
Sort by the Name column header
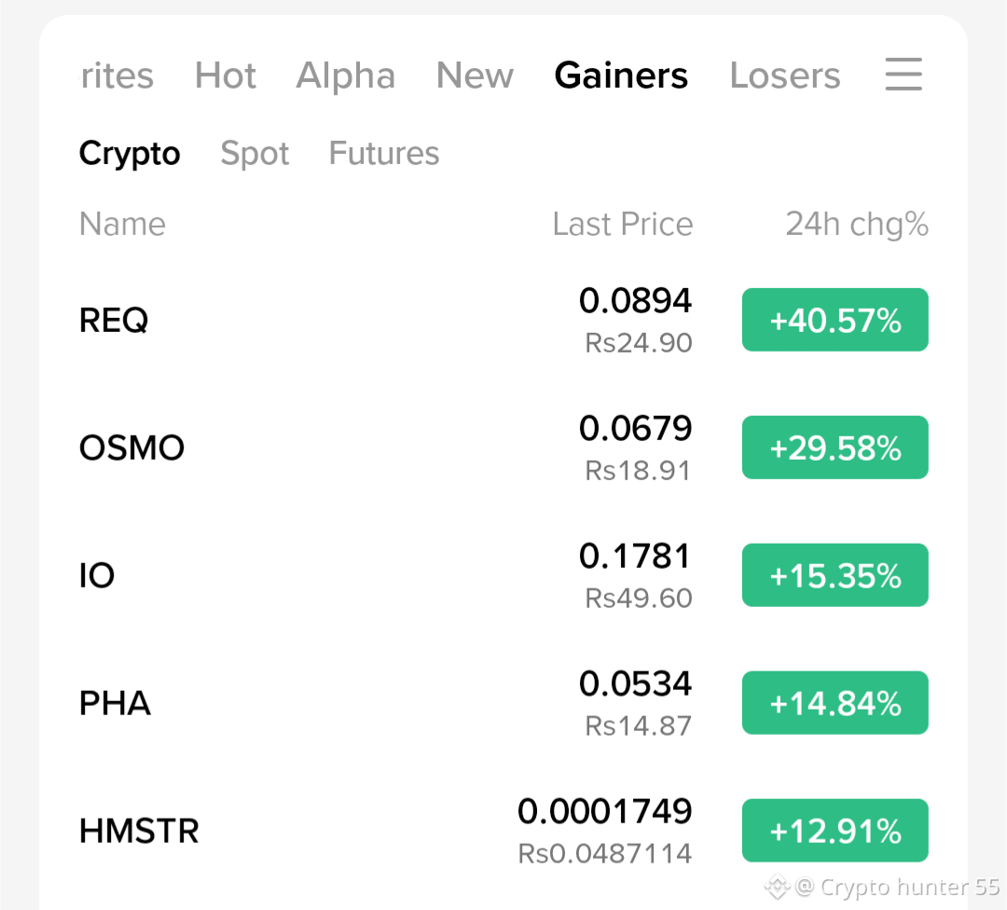[x=123, y=224]
